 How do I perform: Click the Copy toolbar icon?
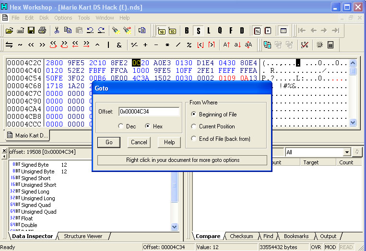[68, 31]
